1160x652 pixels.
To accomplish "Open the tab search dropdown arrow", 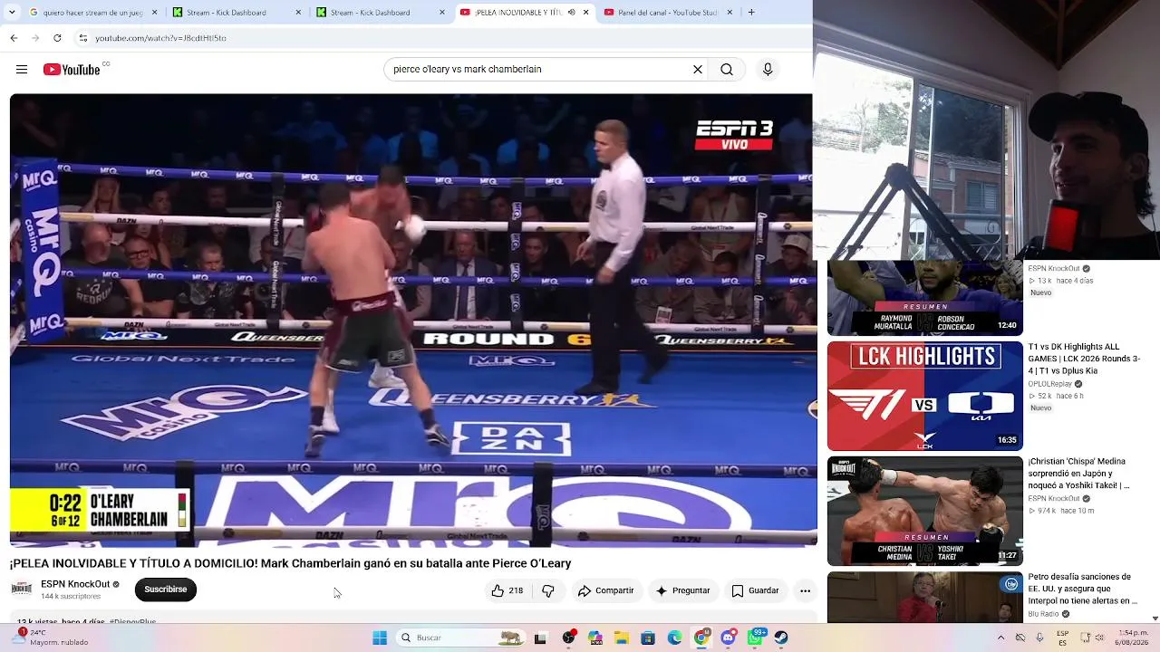I will (13, 13).
